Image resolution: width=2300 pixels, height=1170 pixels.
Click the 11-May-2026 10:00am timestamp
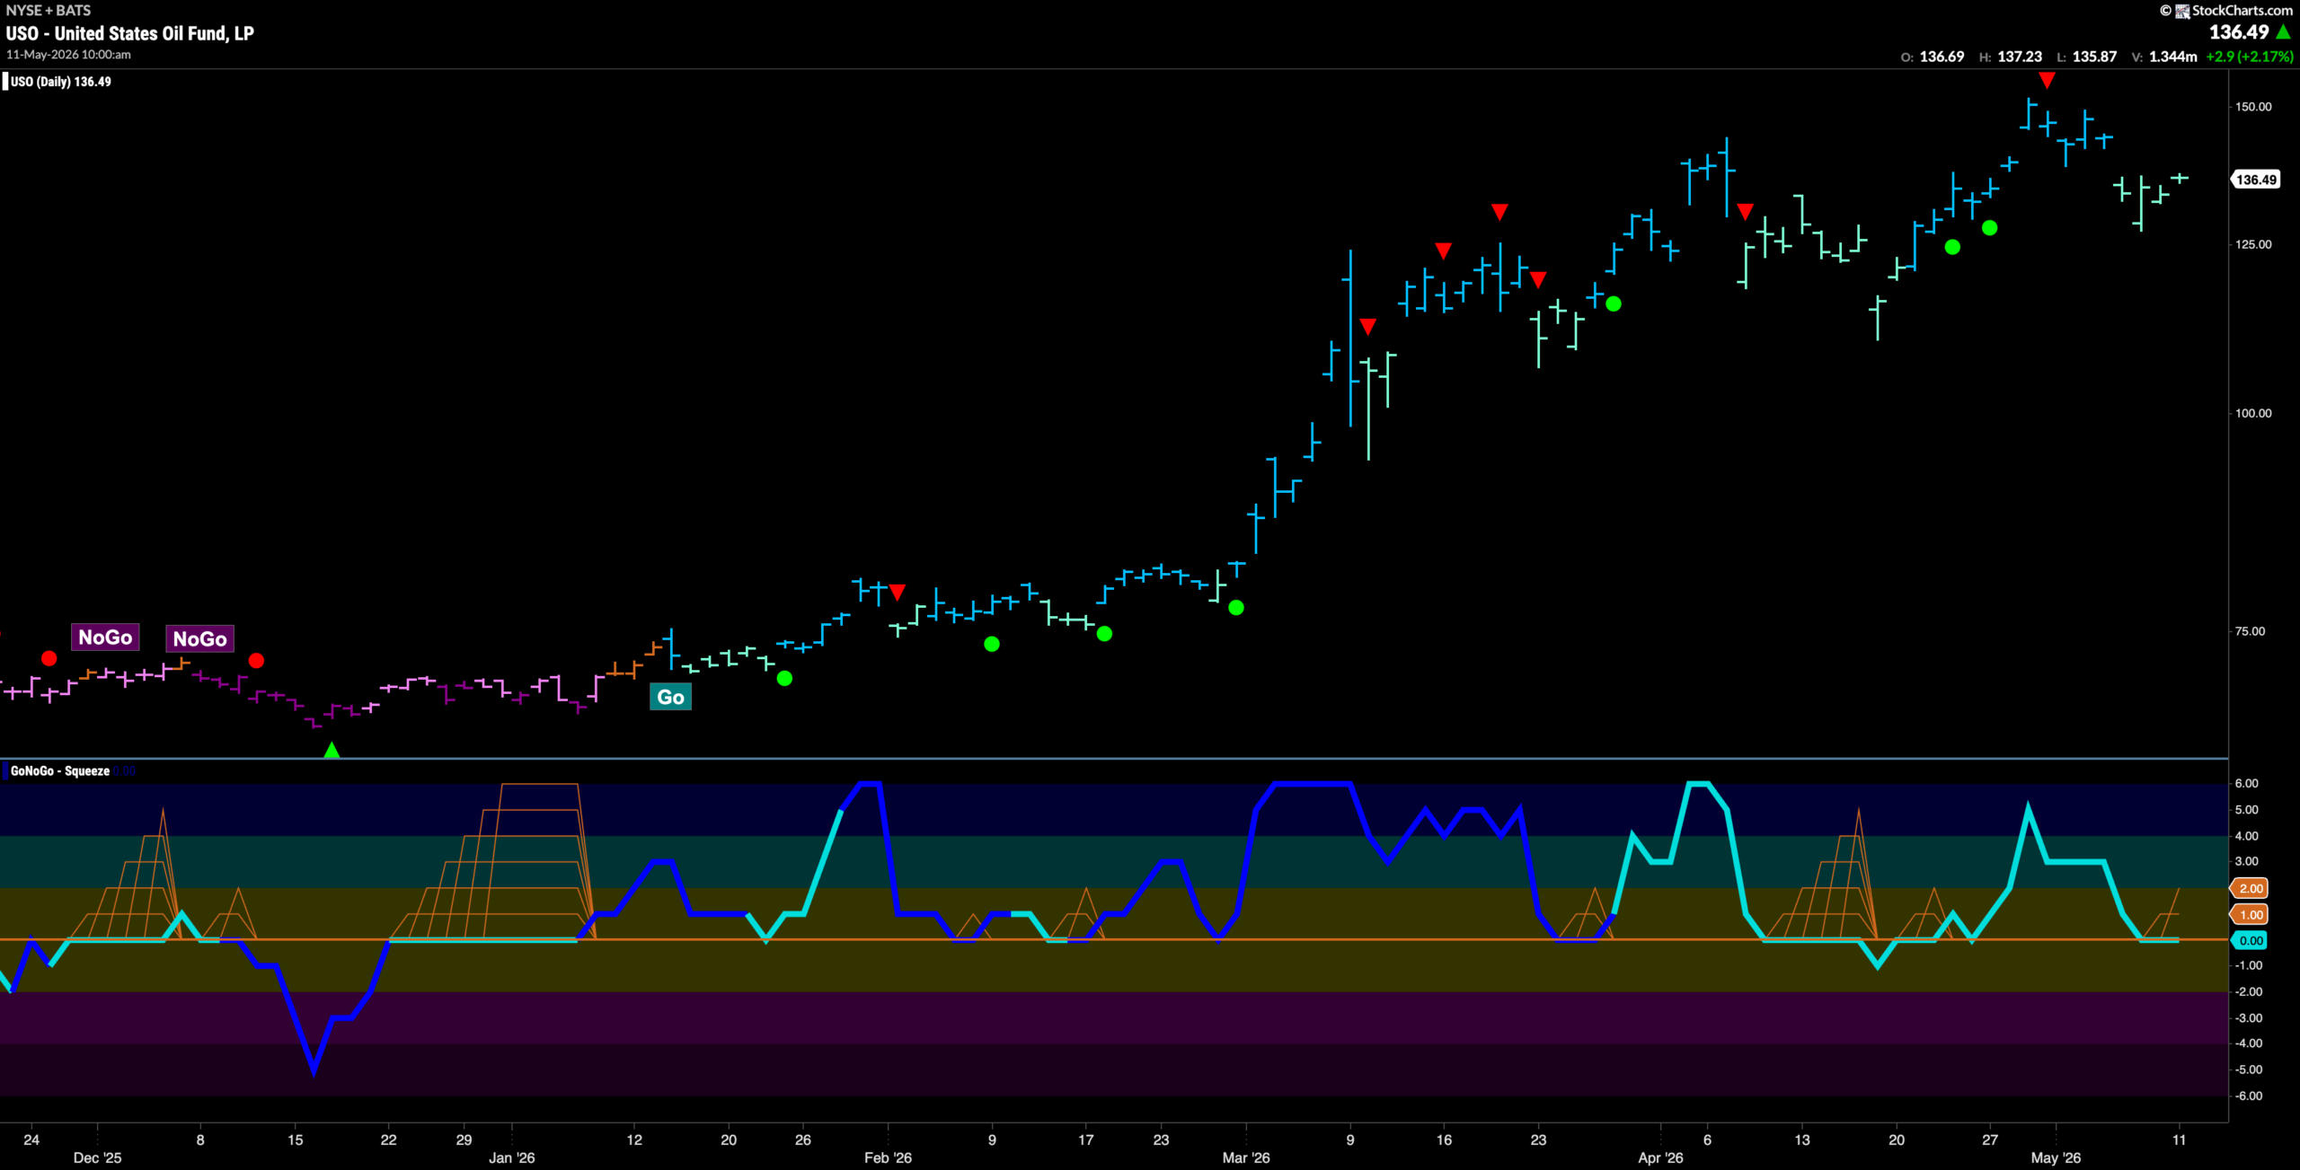pyautogui.click(x=68, y=55)
